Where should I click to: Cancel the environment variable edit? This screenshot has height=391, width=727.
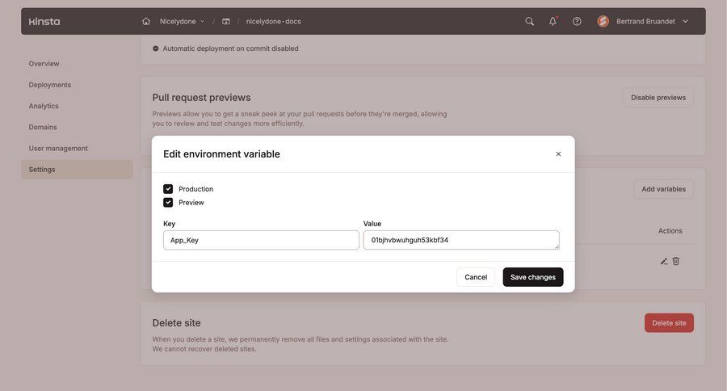coord(476,277)
